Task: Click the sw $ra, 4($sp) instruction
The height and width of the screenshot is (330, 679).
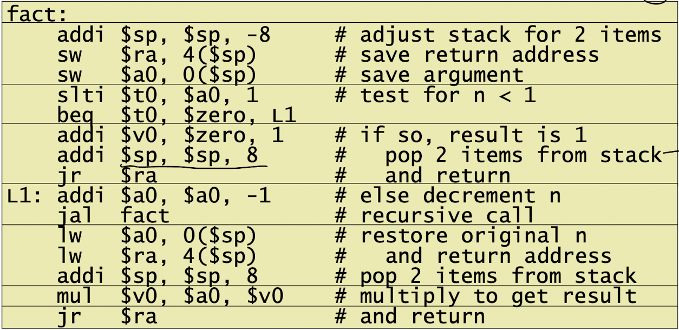Action: pos(156,55)
